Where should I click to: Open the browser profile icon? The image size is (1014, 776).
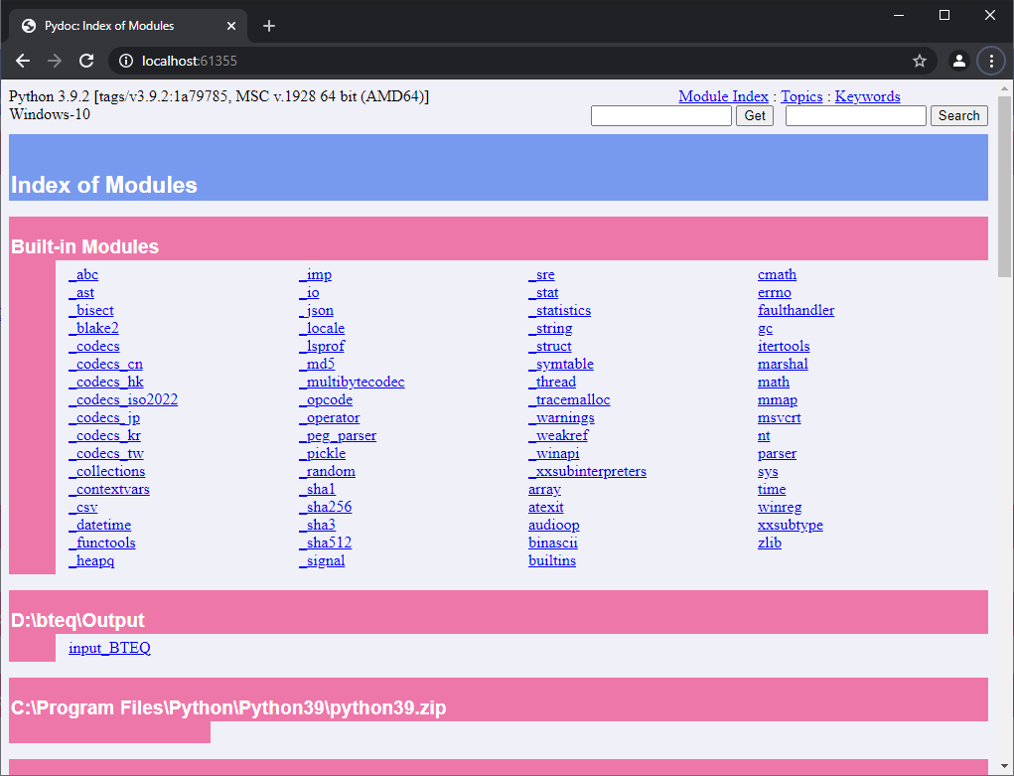tap(957, 61)
